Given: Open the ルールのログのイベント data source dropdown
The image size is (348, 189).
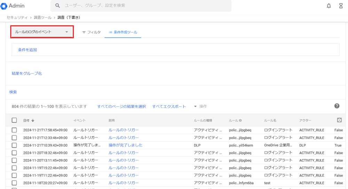Looking at the screenshot, I should pos(42,32).
